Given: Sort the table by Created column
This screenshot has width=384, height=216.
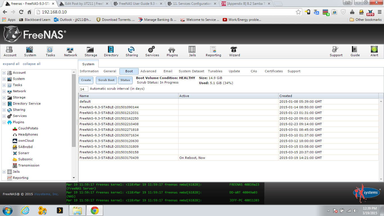Looking at the screenshot, I should [328, 96].
